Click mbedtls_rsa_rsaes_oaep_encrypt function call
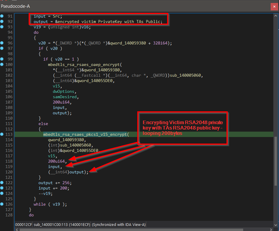 coord(84,64)
